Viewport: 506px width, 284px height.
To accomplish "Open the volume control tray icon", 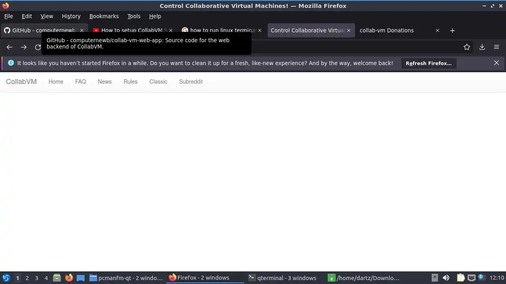I will click(446, 278).
